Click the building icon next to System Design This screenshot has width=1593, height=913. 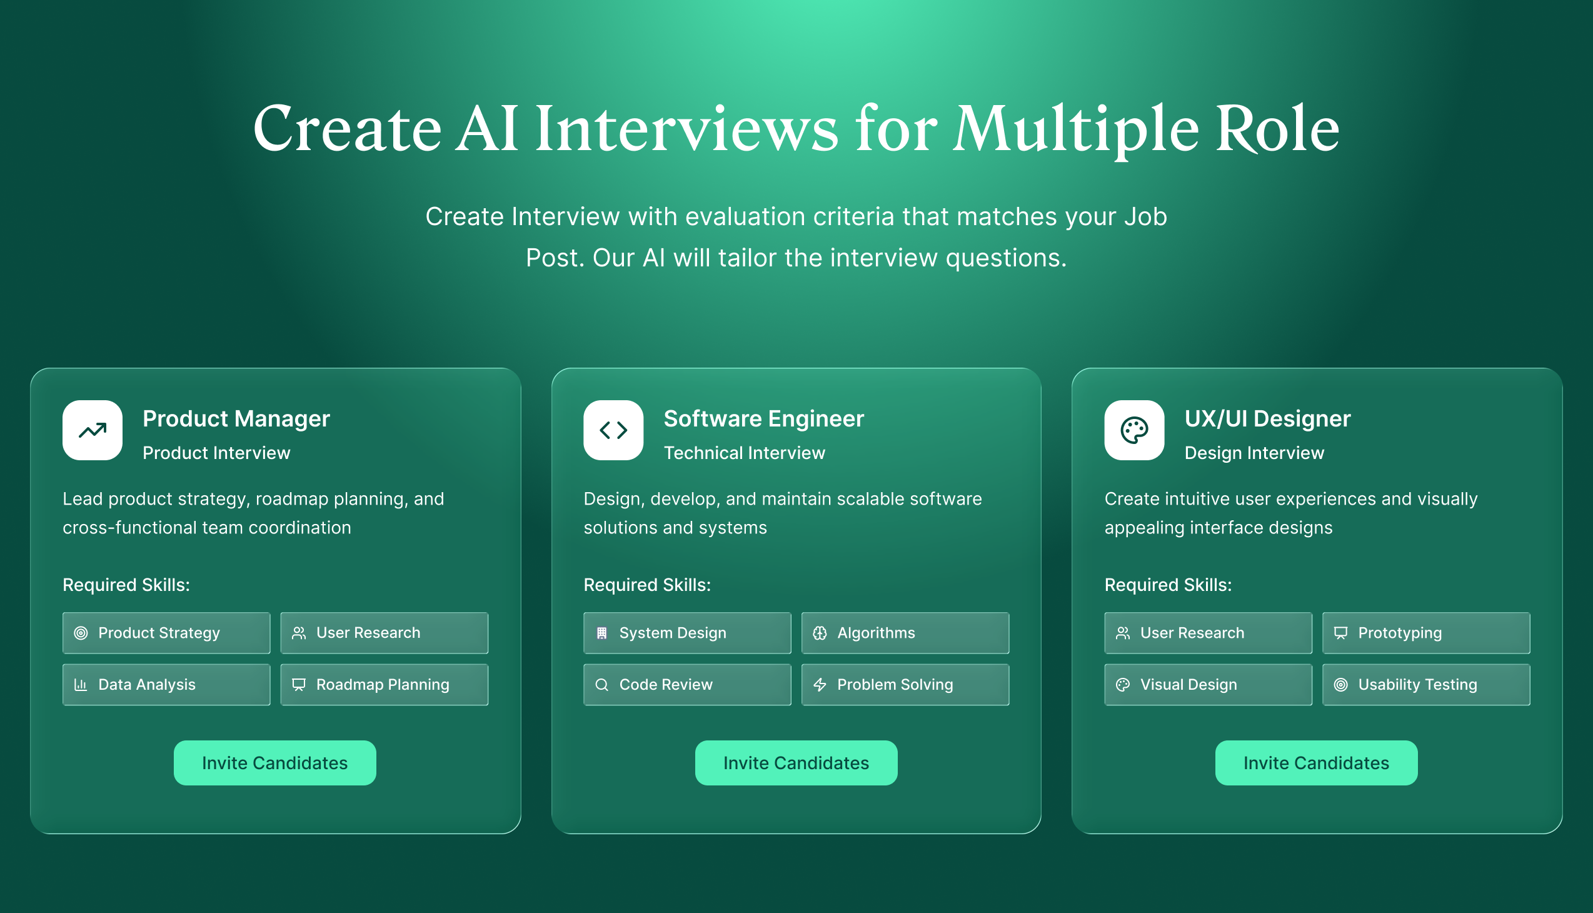602,633
